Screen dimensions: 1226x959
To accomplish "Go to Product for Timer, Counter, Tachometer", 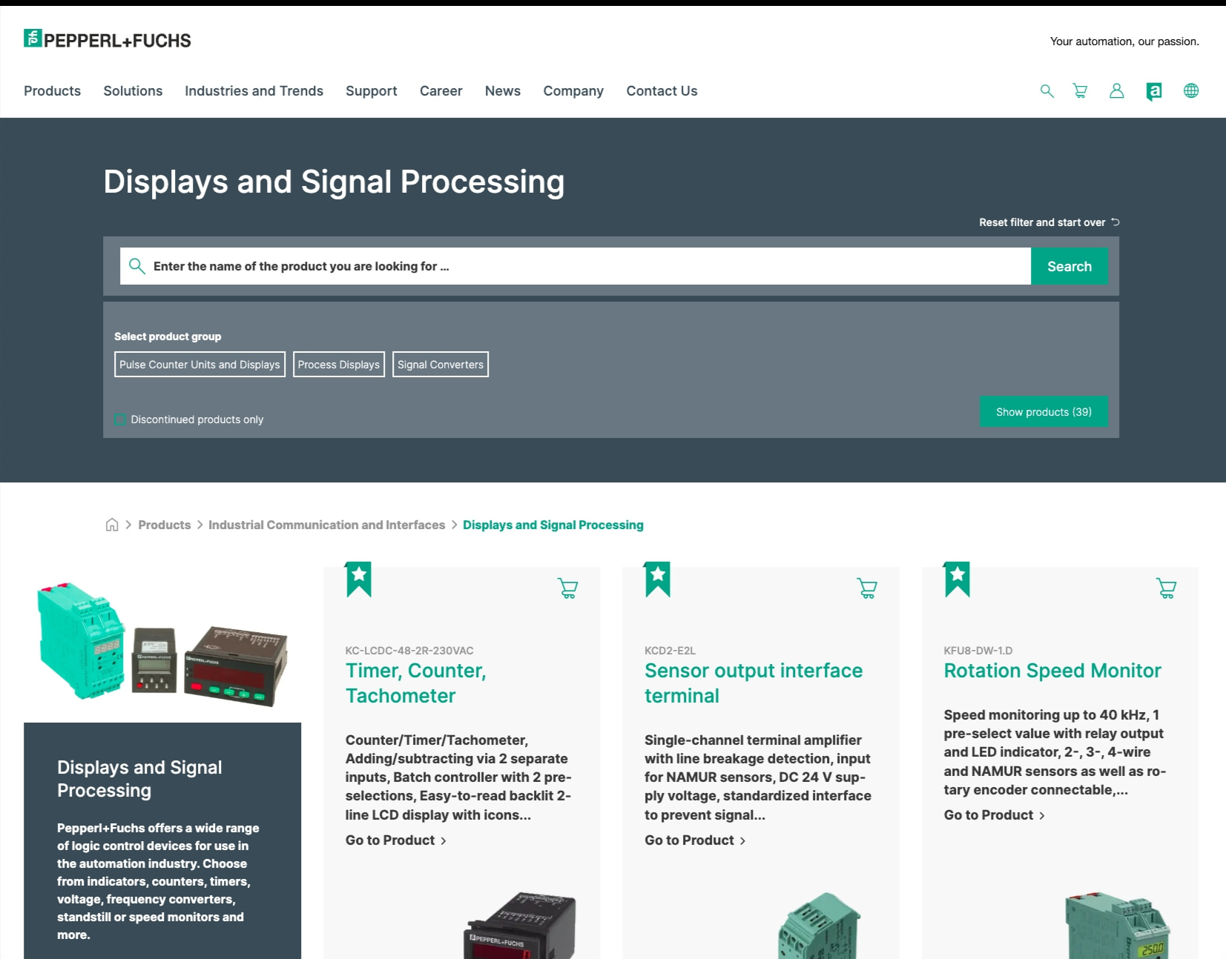I will (395, 840).
